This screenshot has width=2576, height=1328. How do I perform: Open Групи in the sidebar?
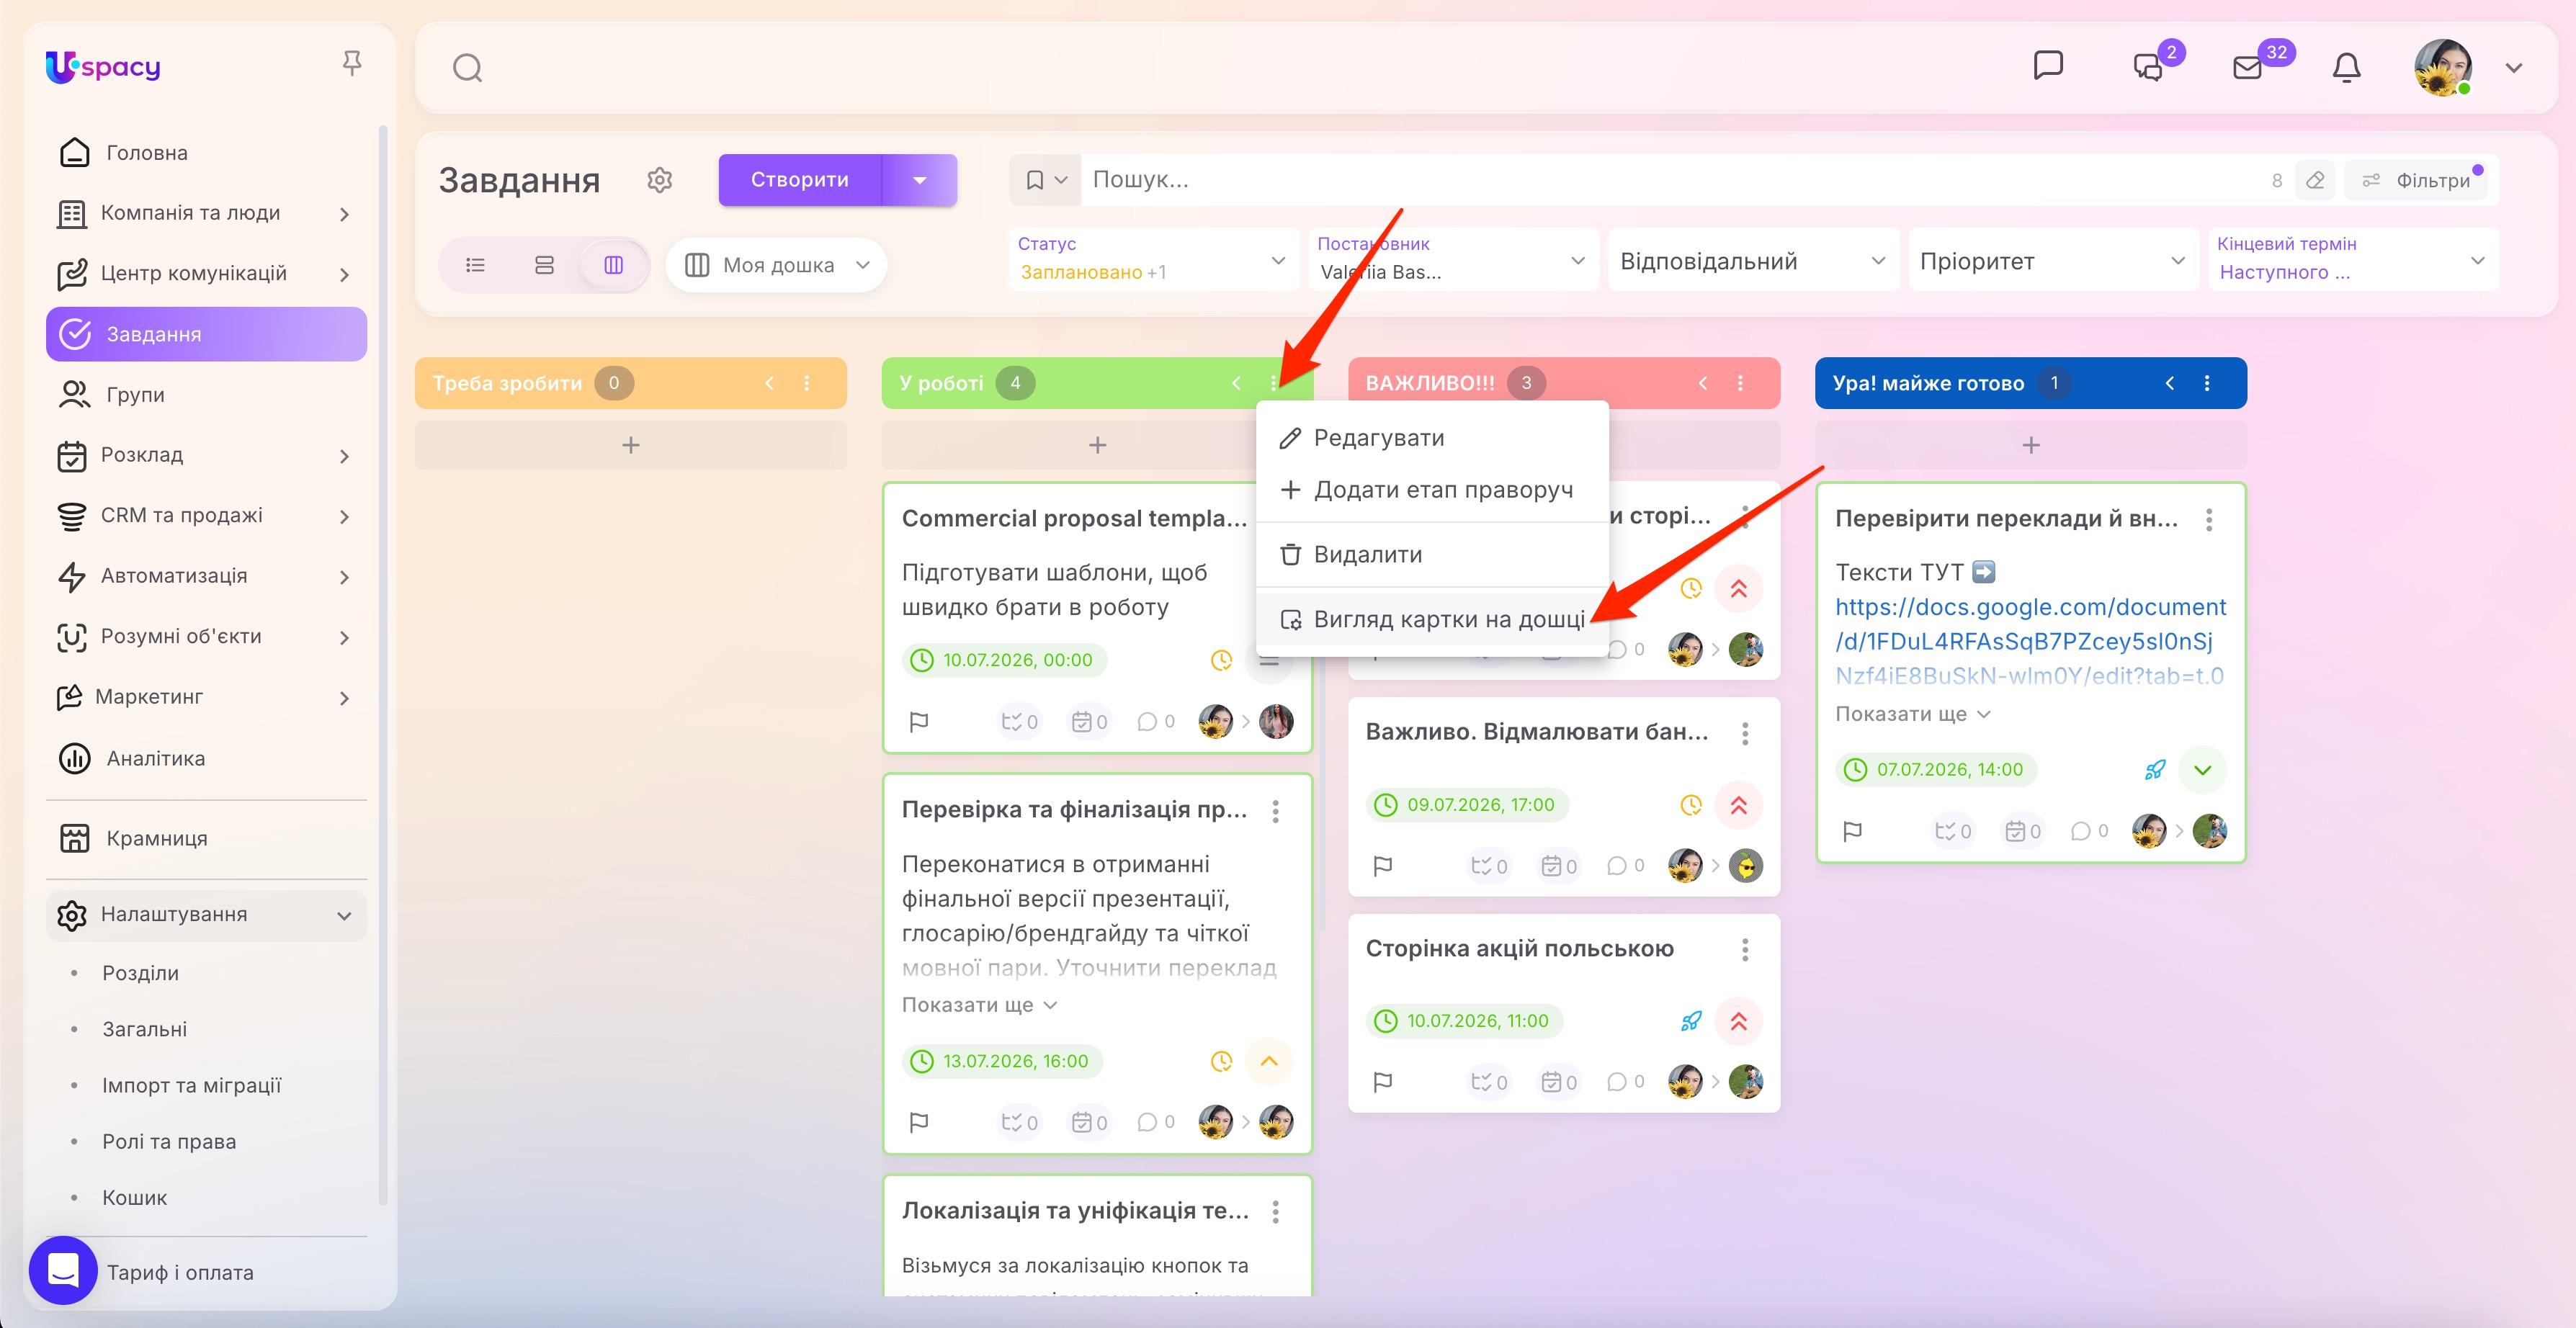tap(206, 395)
